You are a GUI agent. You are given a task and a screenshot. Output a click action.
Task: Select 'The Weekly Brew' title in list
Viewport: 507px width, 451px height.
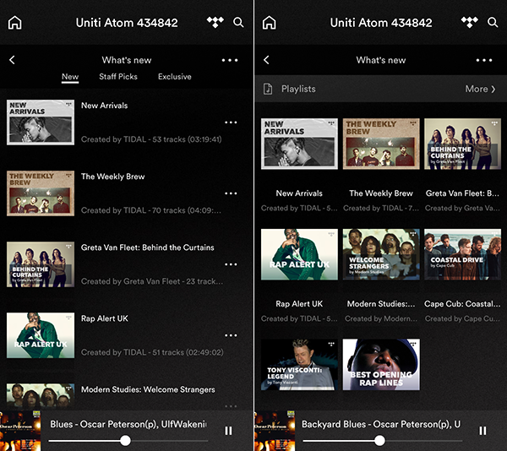112,177
